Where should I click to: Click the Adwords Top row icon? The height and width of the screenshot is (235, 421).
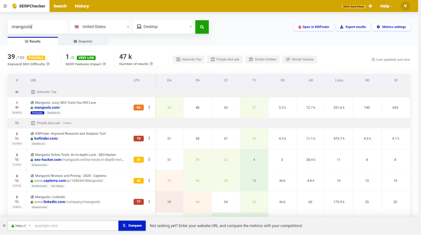(33, 92)
